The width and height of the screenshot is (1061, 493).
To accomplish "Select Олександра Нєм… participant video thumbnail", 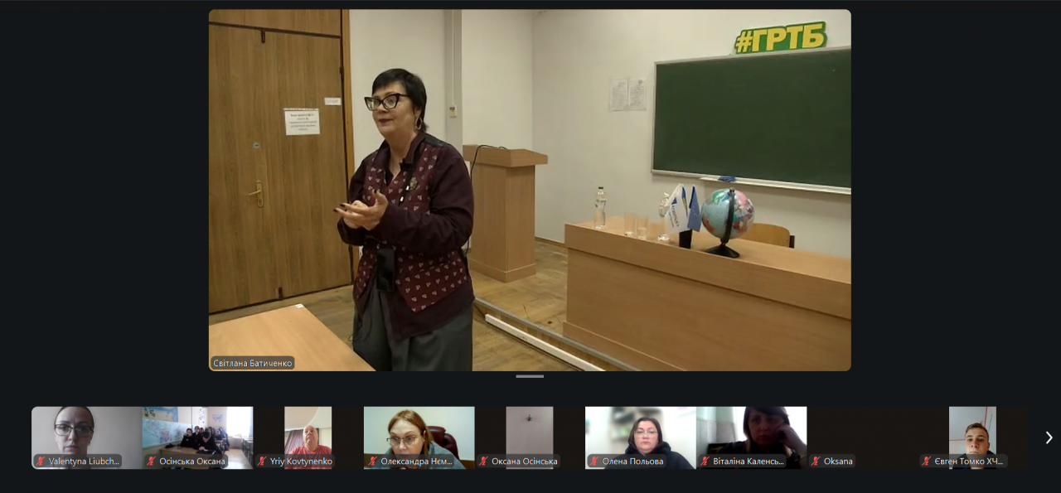I will coord(419,429).
